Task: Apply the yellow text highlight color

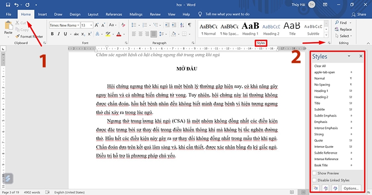Action: point(108,34)
